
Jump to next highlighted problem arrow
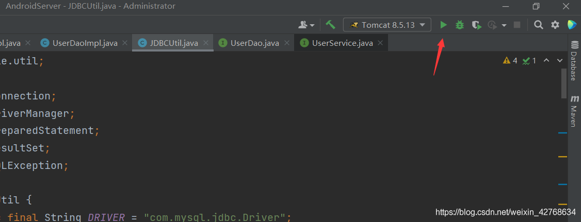[560, 61]
